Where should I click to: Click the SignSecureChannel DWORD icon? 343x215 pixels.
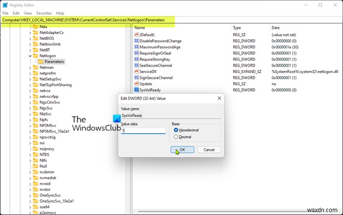[x=136, y=77]
